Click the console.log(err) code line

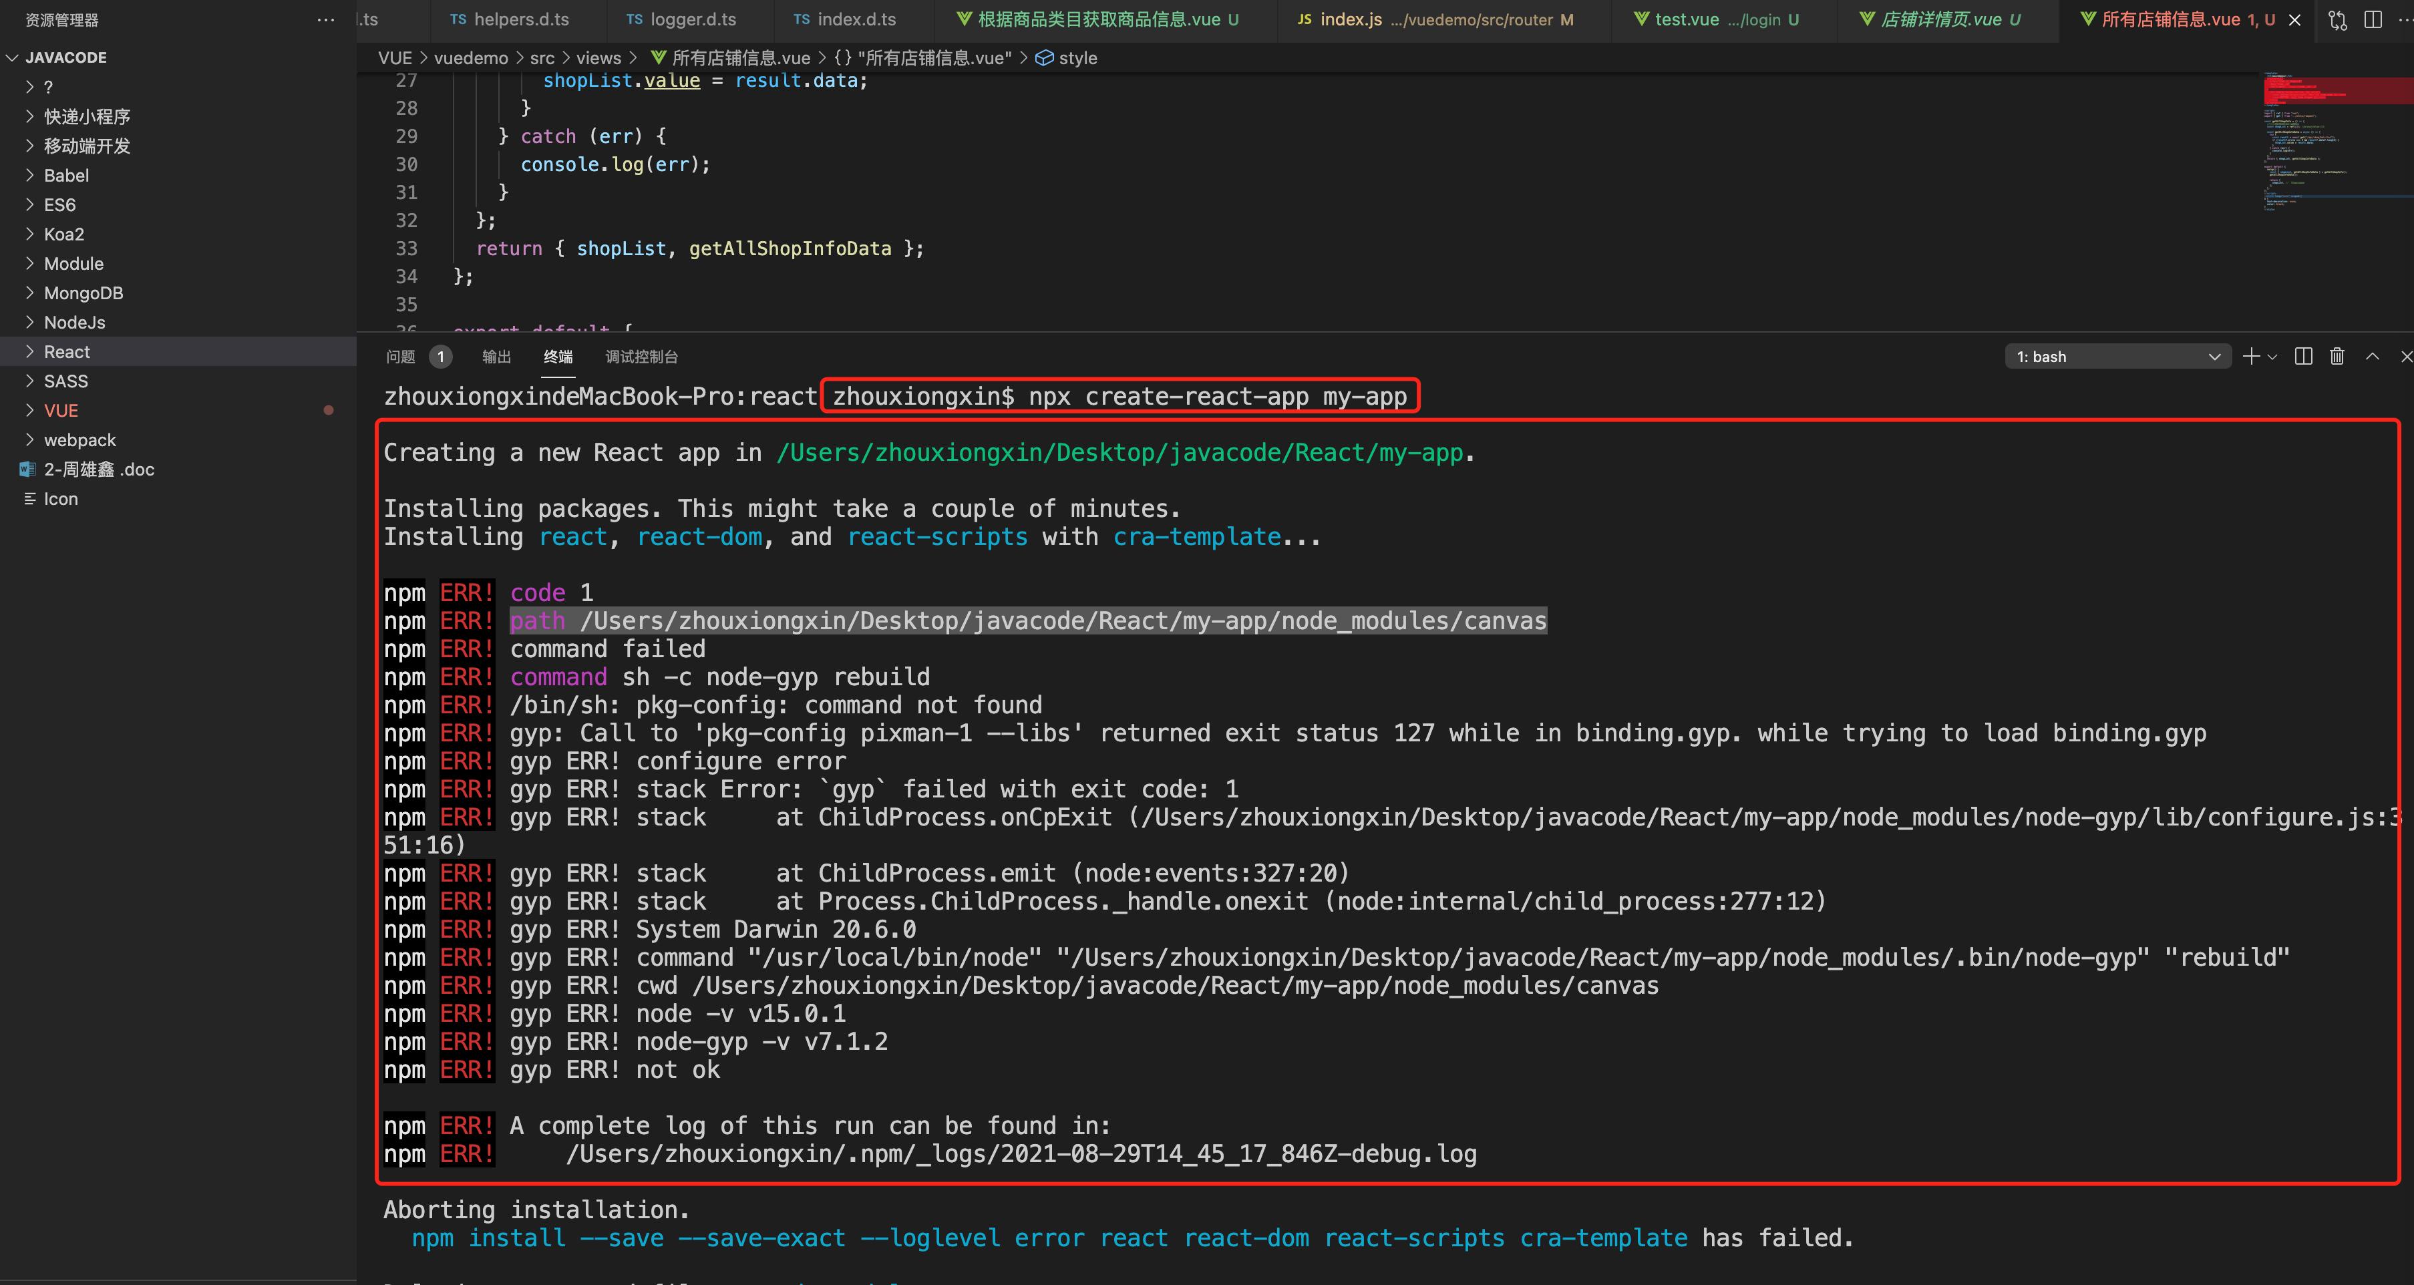click(x=615, y=164)
